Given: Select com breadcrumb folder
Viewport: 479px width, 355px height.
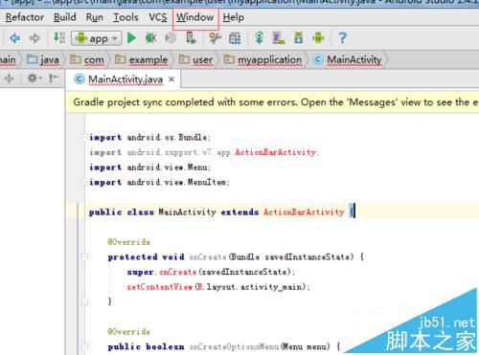Looking at the screenshot, I should point(87,59).
